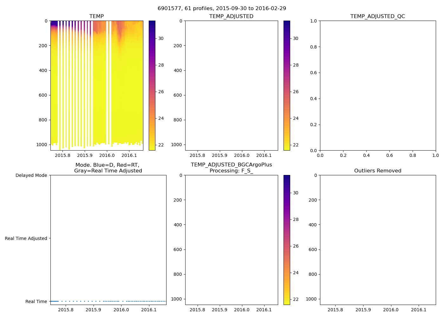Click the colorbar beside the TEMP_ADJUSTED plot
This screenshot has height=317, width=444.
[x=287, y=86]
